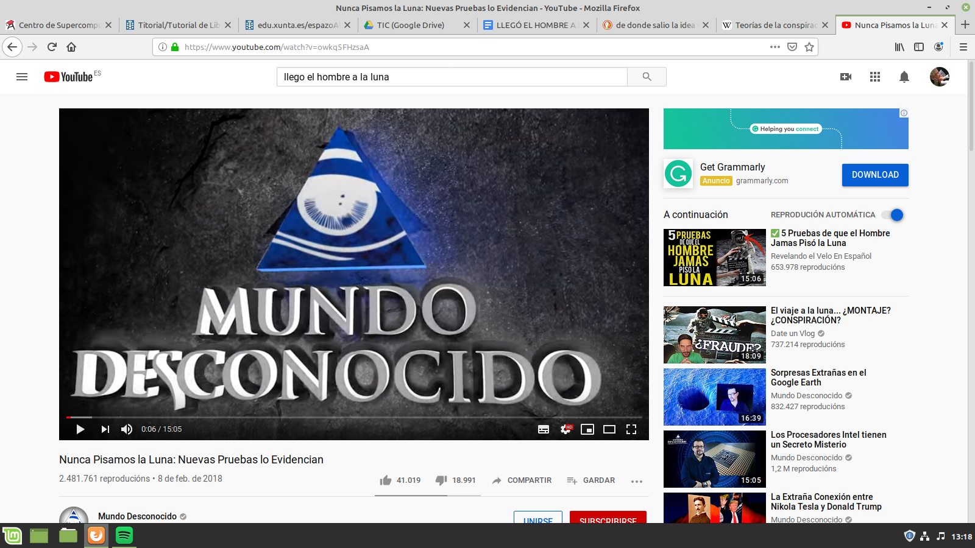
Task: Click the DOWNLOAD Grammarly button
Action: click(875, 175)
